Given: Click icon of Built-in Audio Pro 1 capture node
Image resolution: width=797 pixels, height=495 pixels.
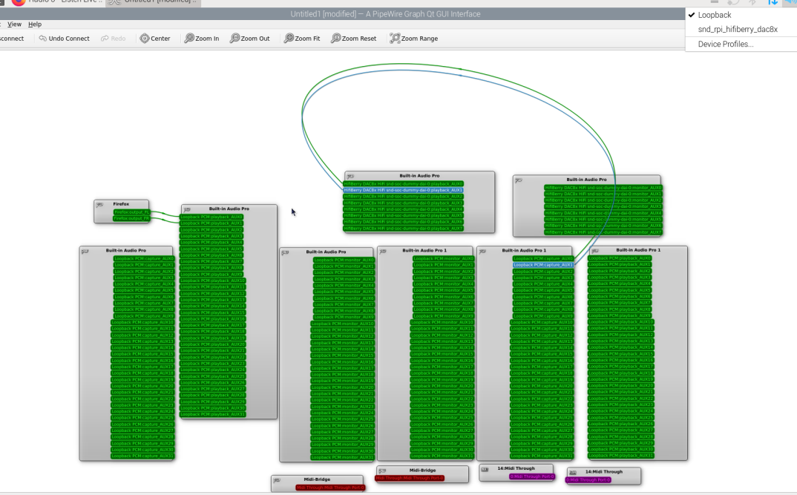Looking at the screenshot, I should (482, 251).
